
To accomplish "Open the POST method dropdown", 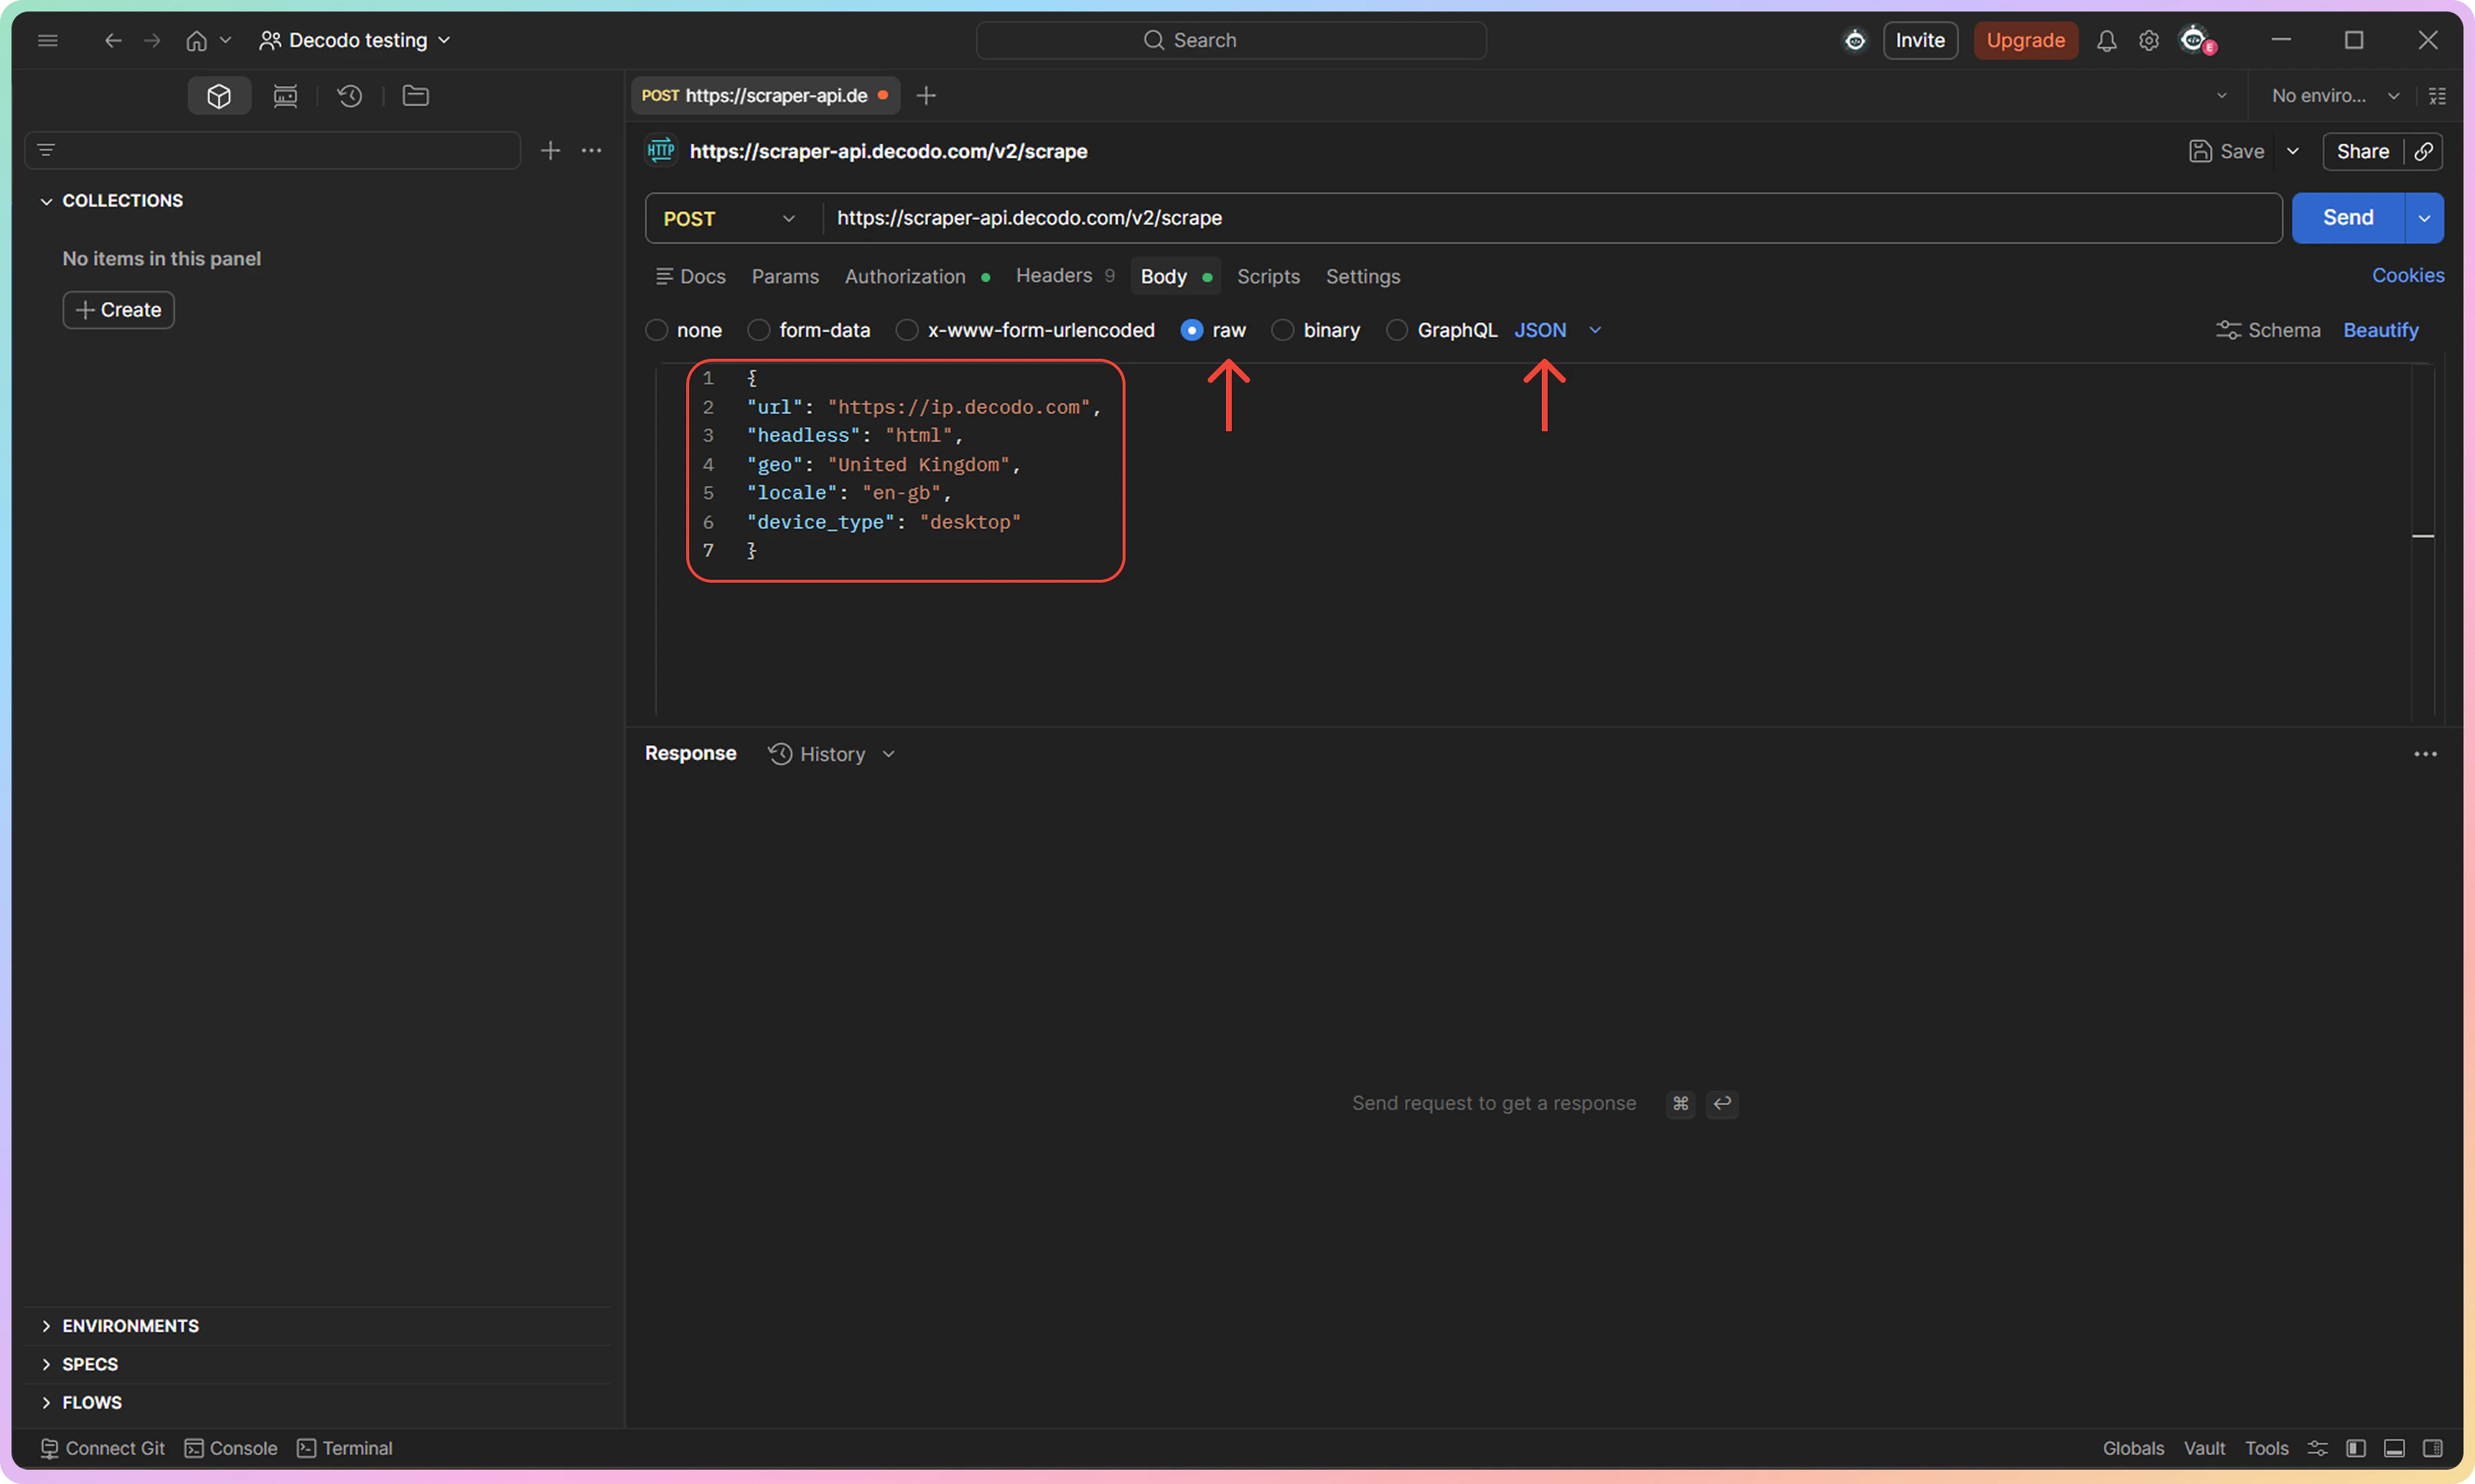I will pos(730,218).
